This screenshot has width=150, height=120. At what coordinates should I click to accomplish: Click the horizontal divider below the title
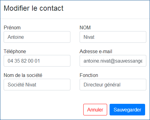pos(75,19)
